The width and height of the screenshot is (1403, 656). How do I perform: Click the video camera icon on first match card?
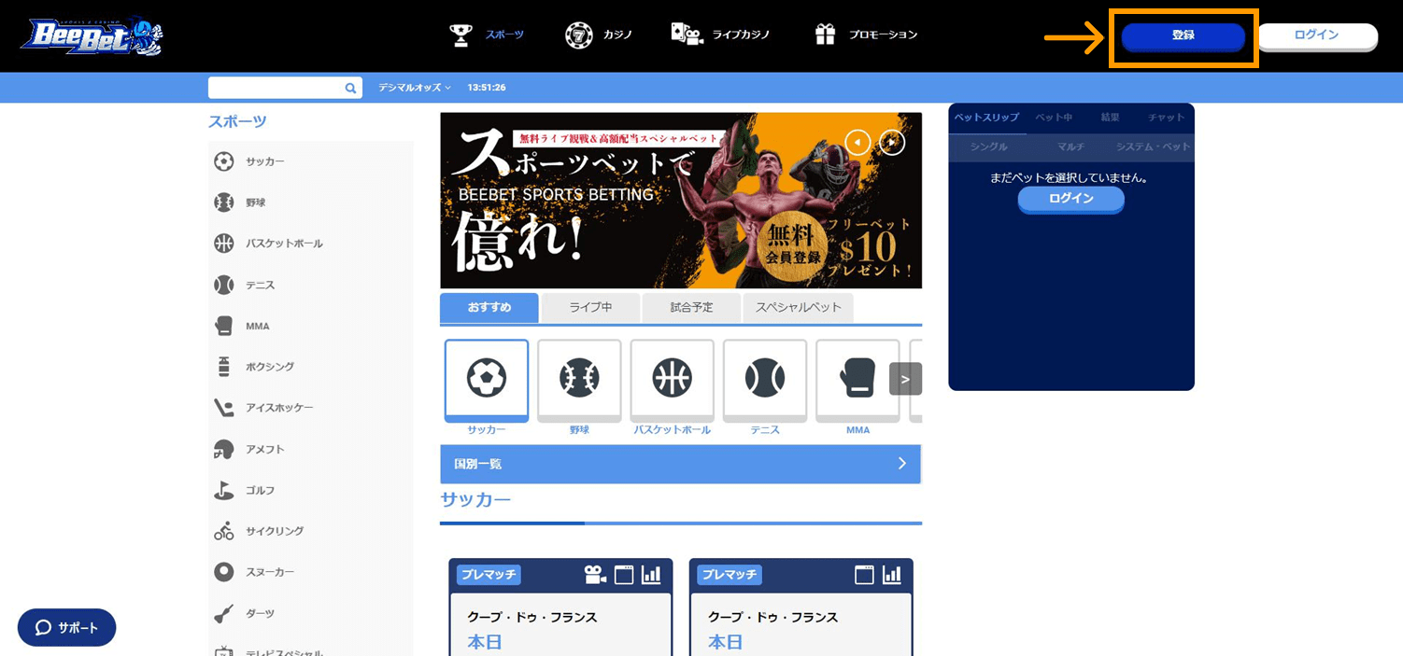595,575
